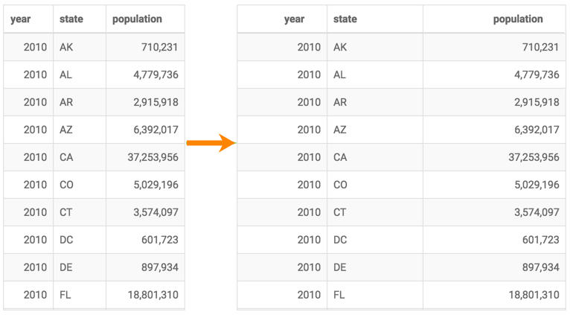Viewport: 570px width, 315px height.
Task: Click 18,801,310 population in right table
Action: click(x=534, y=295)
